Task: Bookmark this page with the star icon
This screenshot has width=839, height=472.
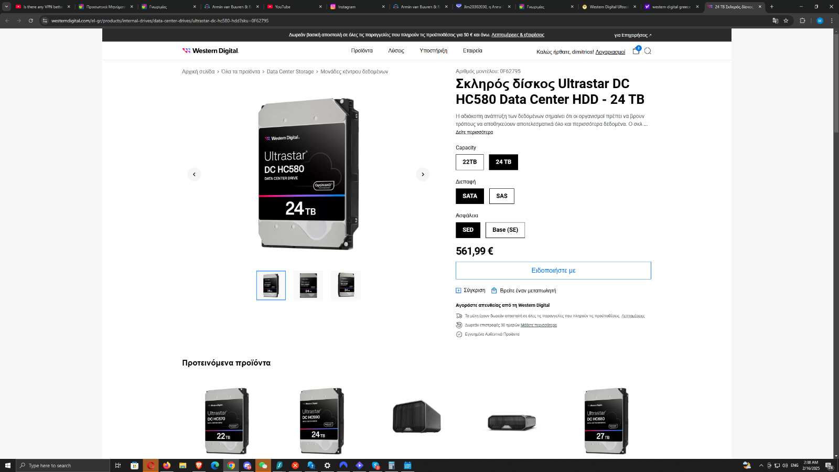Action: tap(786, 20)
